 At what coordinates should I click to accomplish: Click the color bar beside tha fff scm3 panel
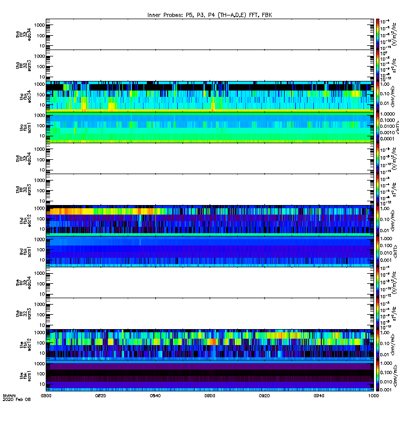pos(378,65)
